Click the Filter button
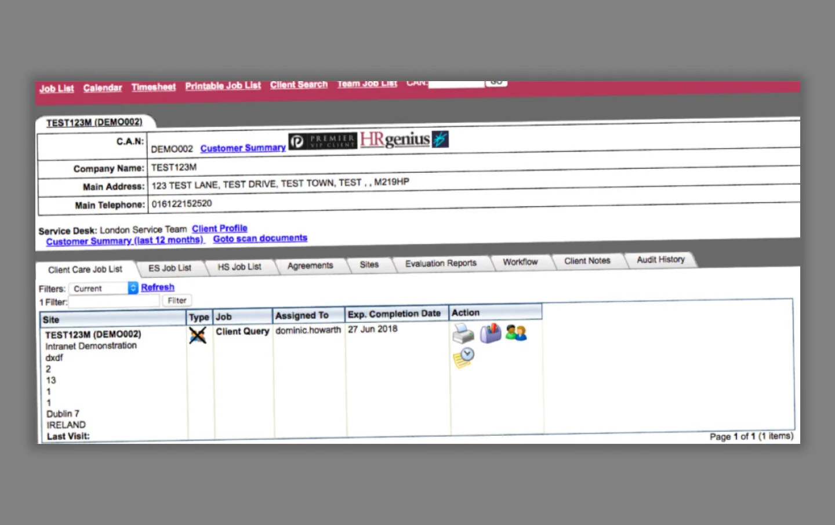835x525 pixels. pos(177,300)
